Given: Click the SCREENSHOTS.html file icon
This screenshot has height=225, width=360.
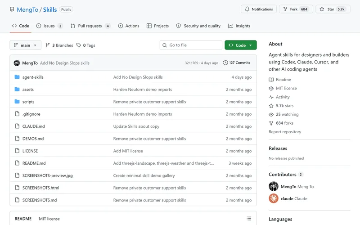Looking at the screenshot, I should pos(17,188).
